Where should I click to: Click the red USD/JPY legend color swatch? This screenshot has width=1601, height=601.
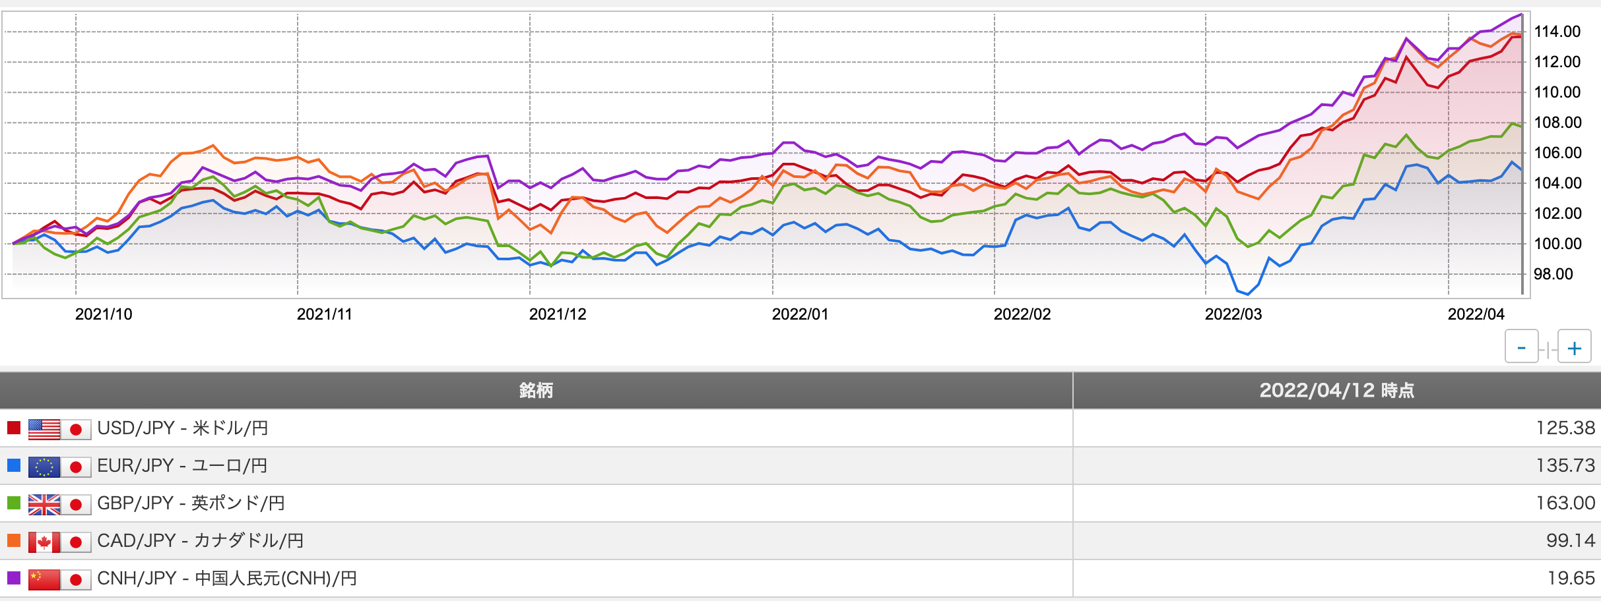coord(14,428)
